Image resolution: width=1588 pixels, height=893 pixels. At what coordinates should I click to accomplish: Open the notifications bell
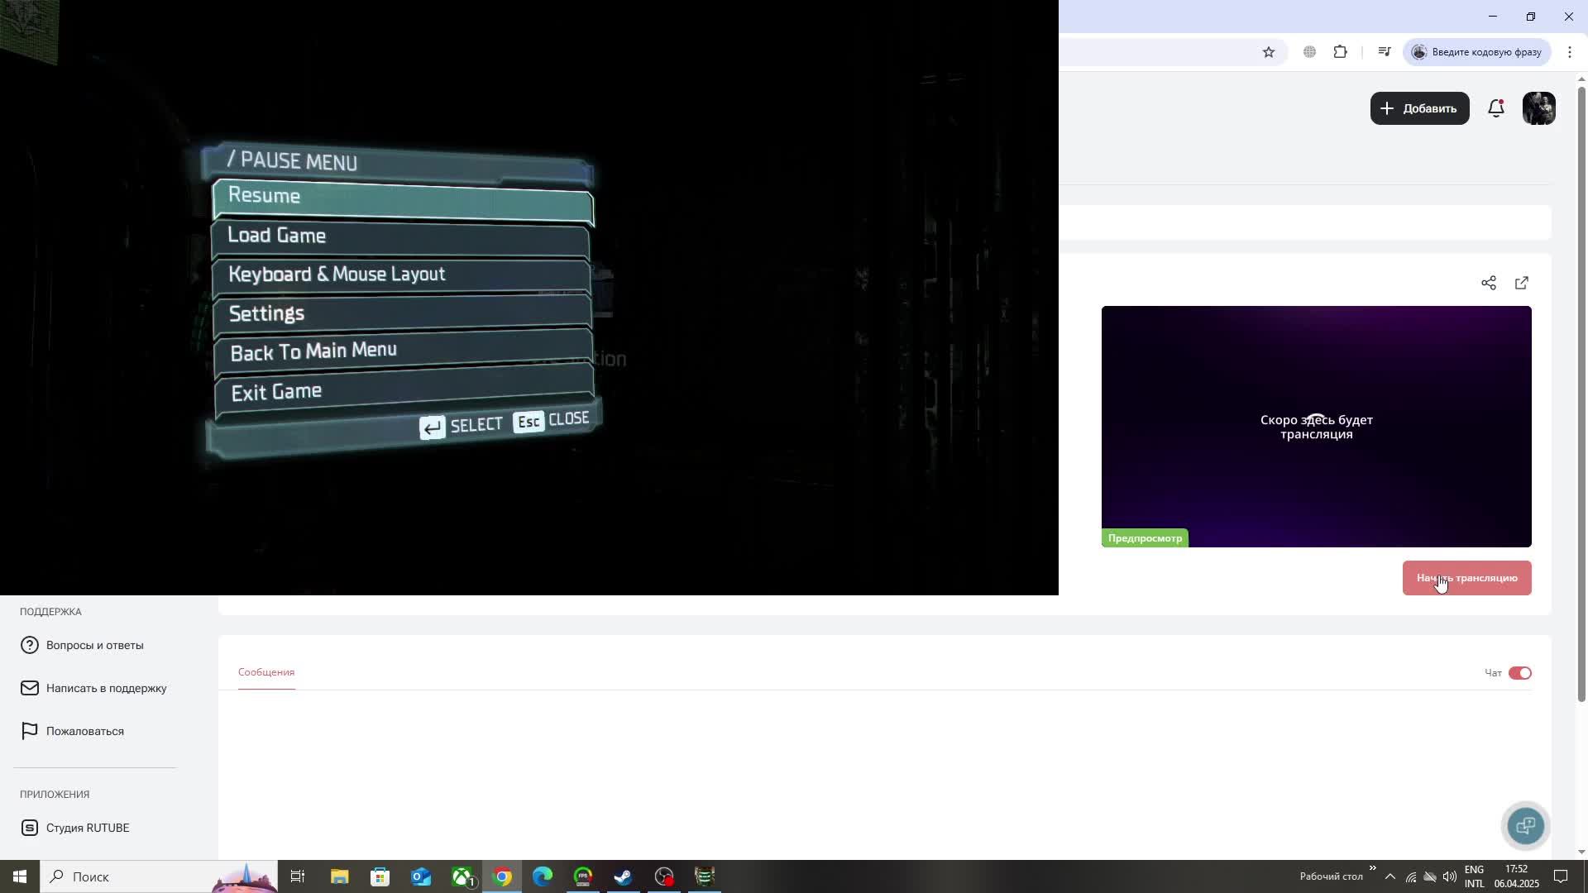pos(1495,108)
